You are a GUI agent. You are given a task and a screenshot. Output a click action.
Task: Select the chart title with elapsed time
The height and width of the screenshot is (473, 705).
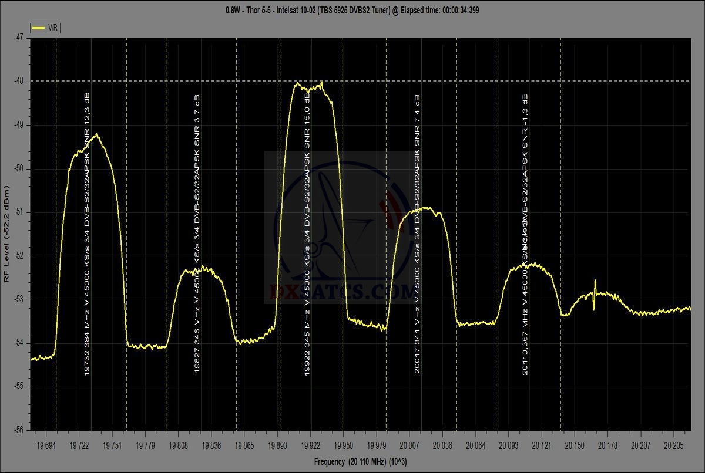pyautogui.click(x=352, y=10)
